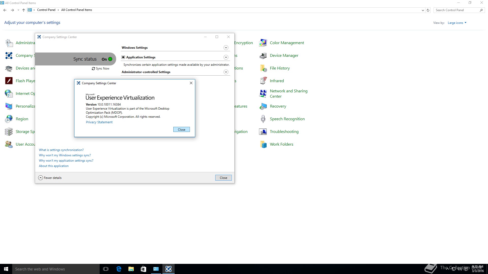488x274 pixels.
Task: Open Recovery icon
Action: click(x=263, y=106)
